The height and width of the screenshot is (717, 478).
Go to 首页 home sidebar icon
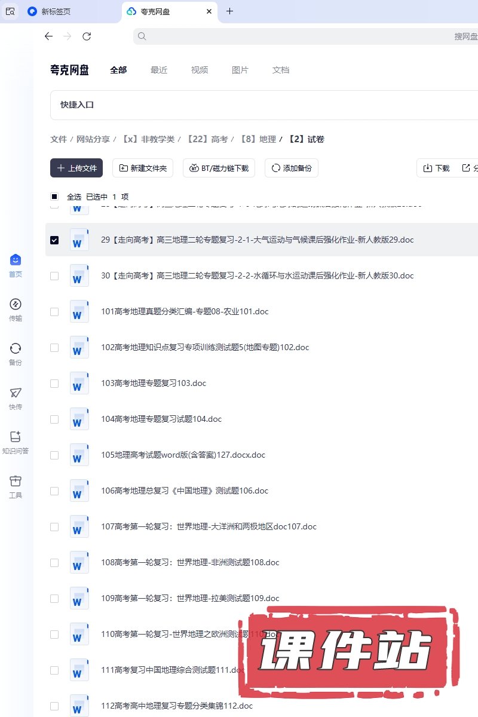pos(16,261)
